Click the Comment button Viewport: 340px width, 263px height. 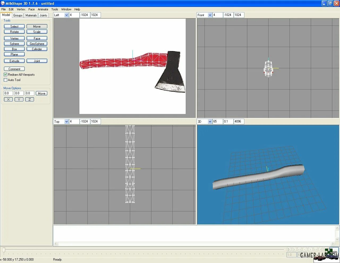(x=14, y=69)
